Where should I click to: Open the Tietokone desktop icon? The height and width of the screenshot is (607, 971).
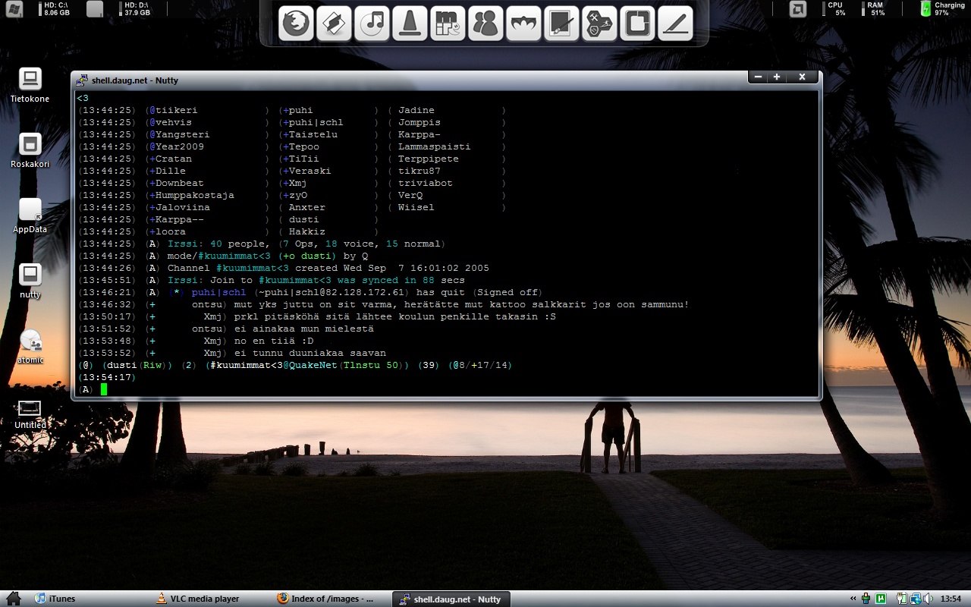pos(30,80)
